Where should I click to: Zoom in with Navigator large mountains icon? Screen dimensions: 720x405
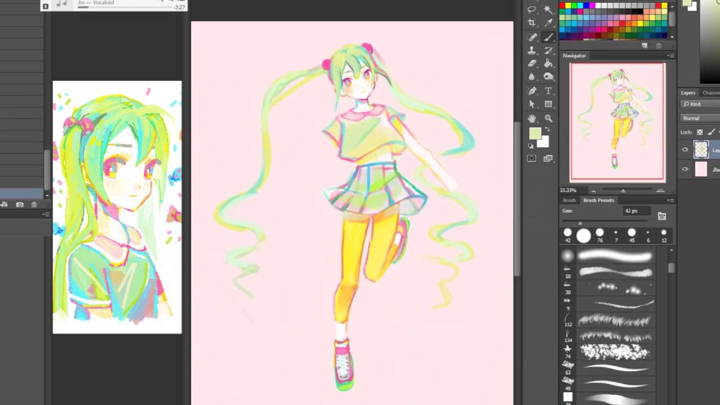[x=660, y=190]
